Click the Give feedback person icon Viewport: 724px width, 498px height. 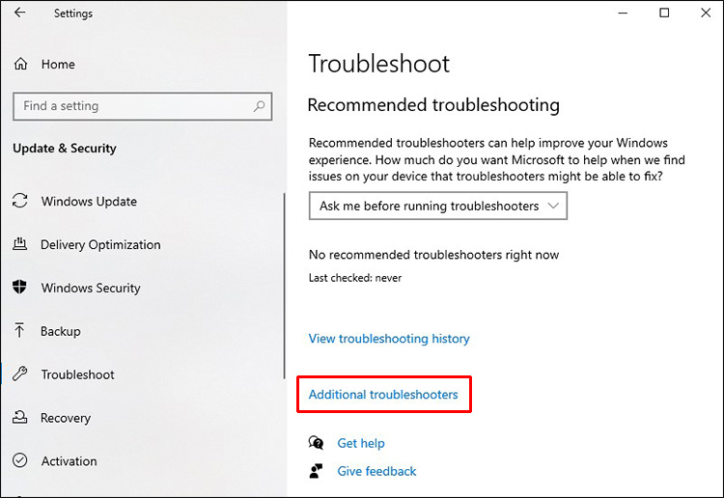coord(316,471)
